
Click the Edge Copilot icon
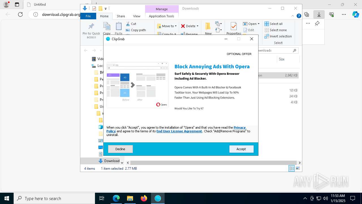[356, 14]
